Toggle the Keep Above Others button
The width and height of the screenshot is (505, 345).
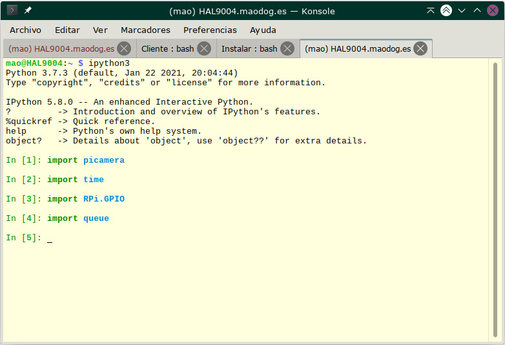pyautogui.click(x=446, y=11)
